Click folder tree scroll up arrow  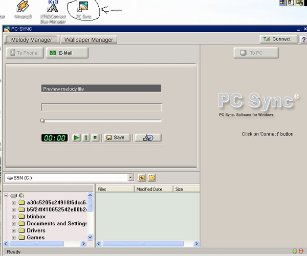[x=90, y=195]
